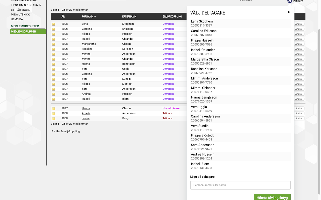Click Ändra button for Hanna Olsson
The height and width of the screenshot is (200, 321).
click(x=298, y=108)
